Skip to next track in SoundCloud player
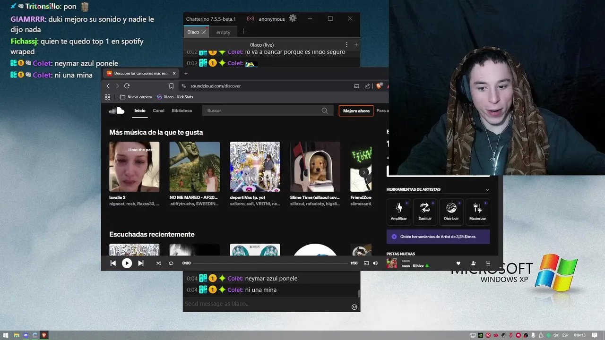605x340 pixels. [140, 263]
